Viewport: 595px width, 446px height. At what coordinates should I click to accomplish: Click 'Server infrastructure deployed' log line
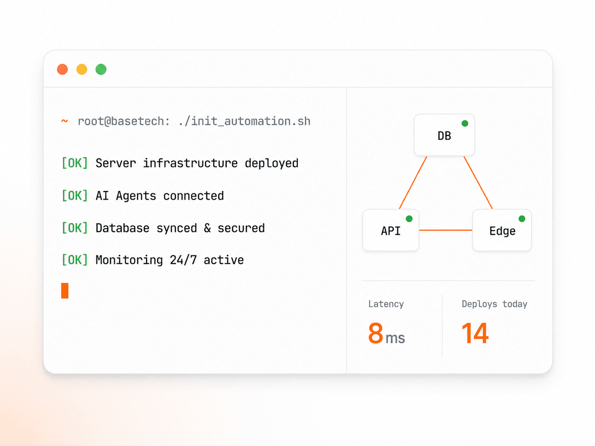point(197,163)
